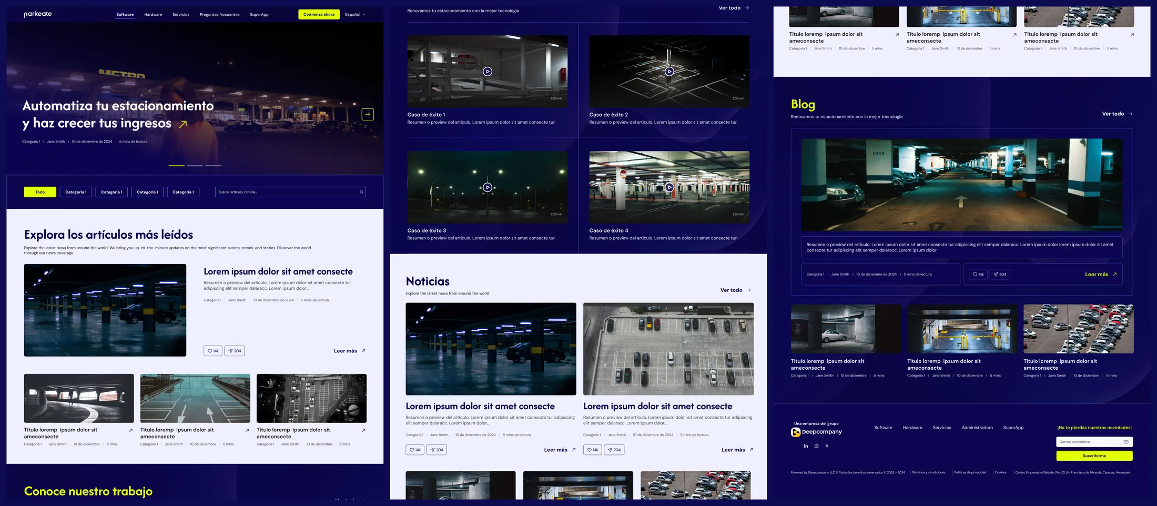Click the magnifier icon in the article search field
This screenshot has width=1157, height=506.
pyautogui.click(x=361, y=192)
